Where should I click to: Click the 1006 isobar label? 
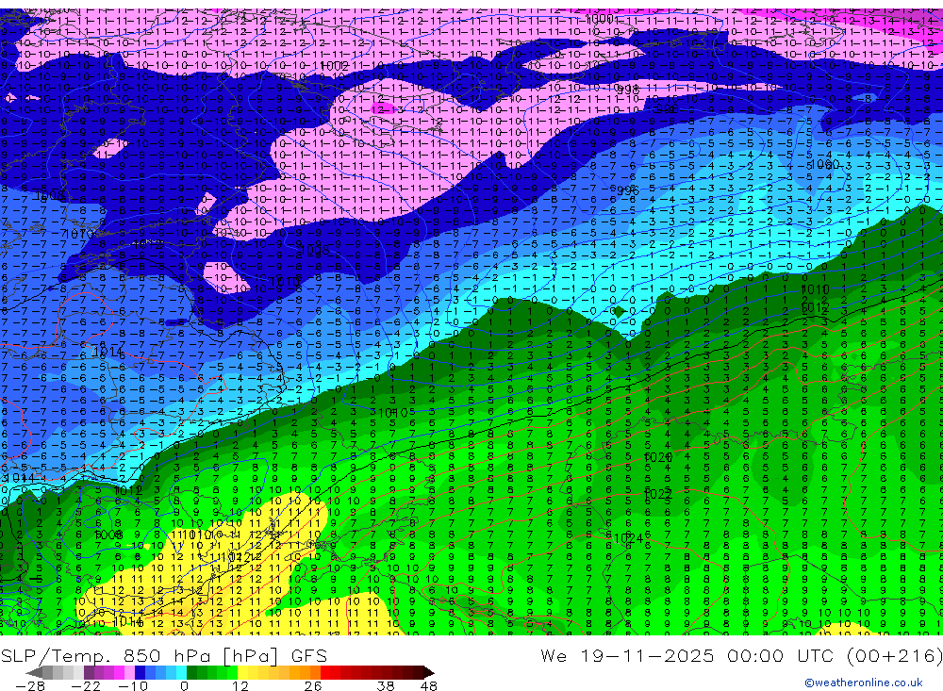tap(108, 535)
